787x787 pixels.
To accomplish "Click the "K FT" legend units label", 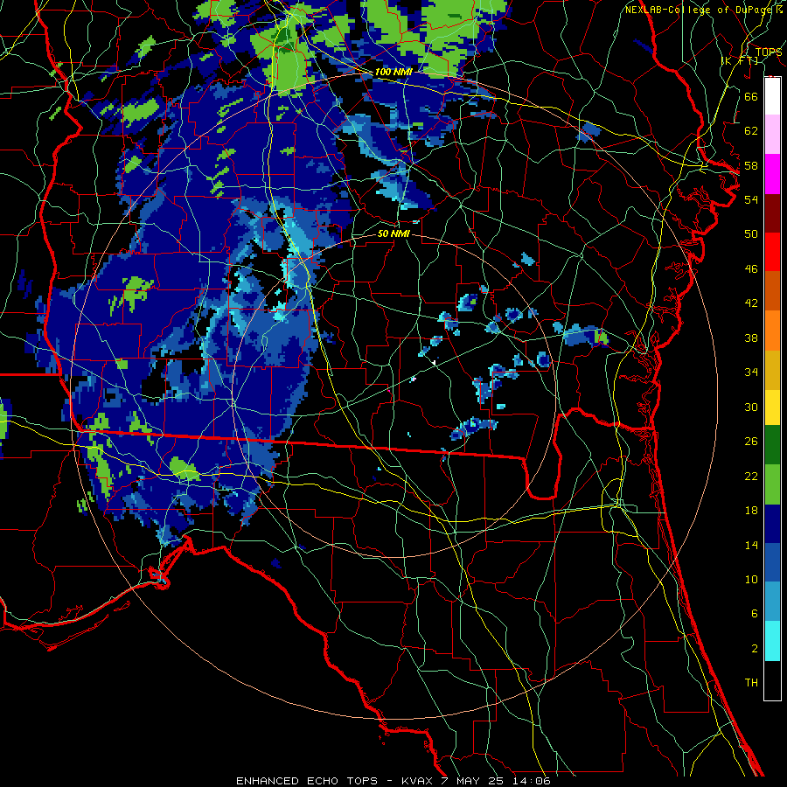I will [741, 60].
